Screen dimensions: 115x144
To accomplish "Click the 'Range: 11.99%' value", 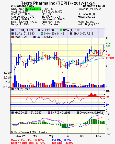I will [20, 25].
